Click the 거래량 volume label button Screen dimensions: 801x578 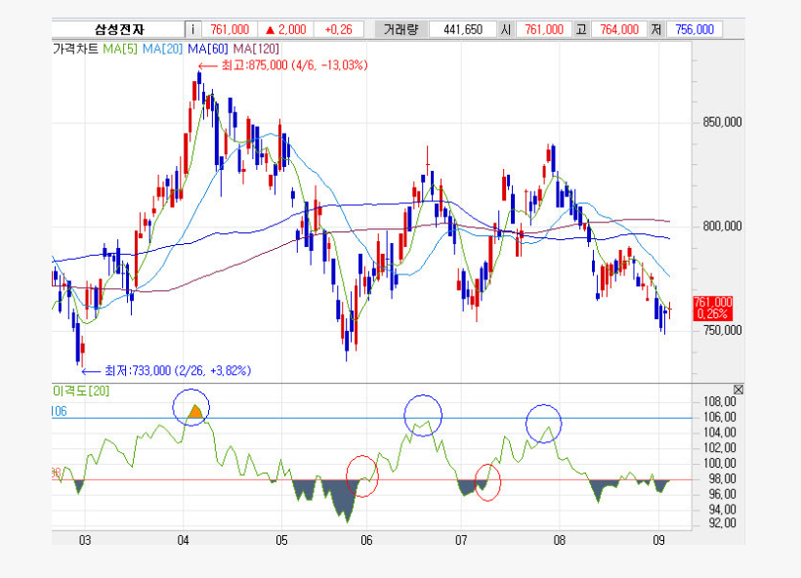click(x=400, y=29)
